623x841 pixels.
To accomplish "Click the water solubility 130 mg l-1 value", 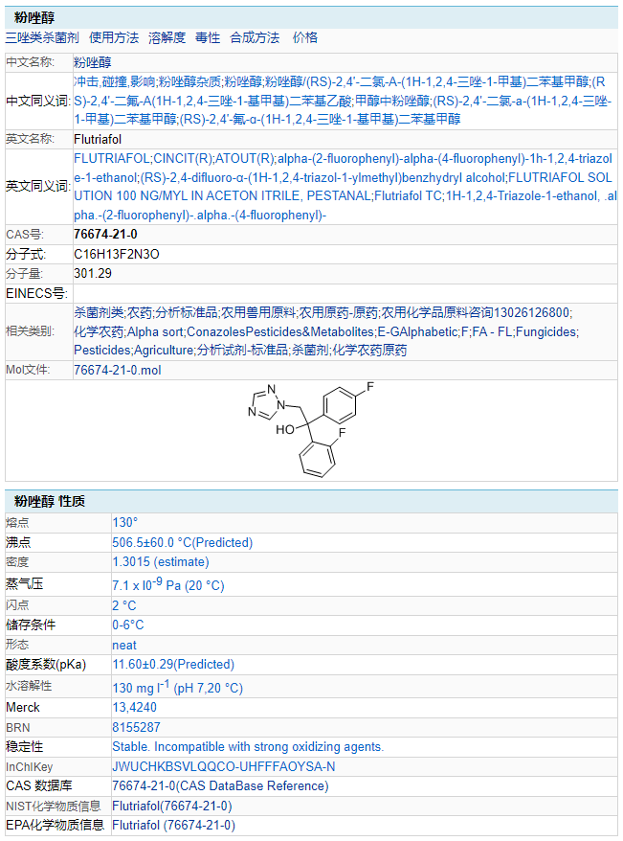I will pos(177,687).
